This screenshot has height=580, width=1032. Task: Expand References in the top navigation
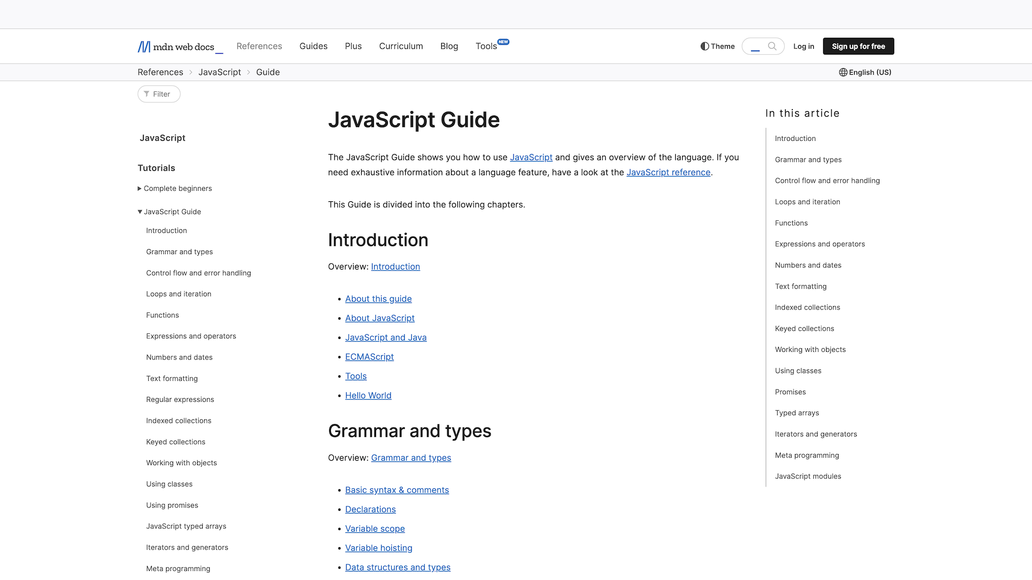click(x=259, y=46)
